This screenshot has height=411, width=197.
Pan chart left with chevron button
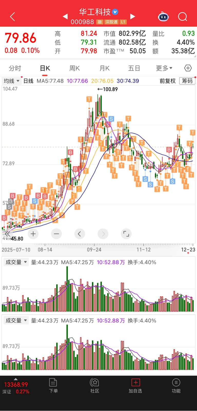(80, 234)
